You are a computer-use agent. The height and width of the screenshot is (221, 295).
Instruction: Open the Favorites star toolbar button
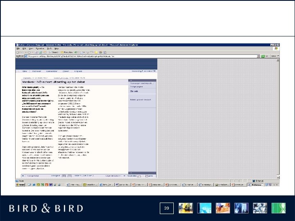pos(67,52)
